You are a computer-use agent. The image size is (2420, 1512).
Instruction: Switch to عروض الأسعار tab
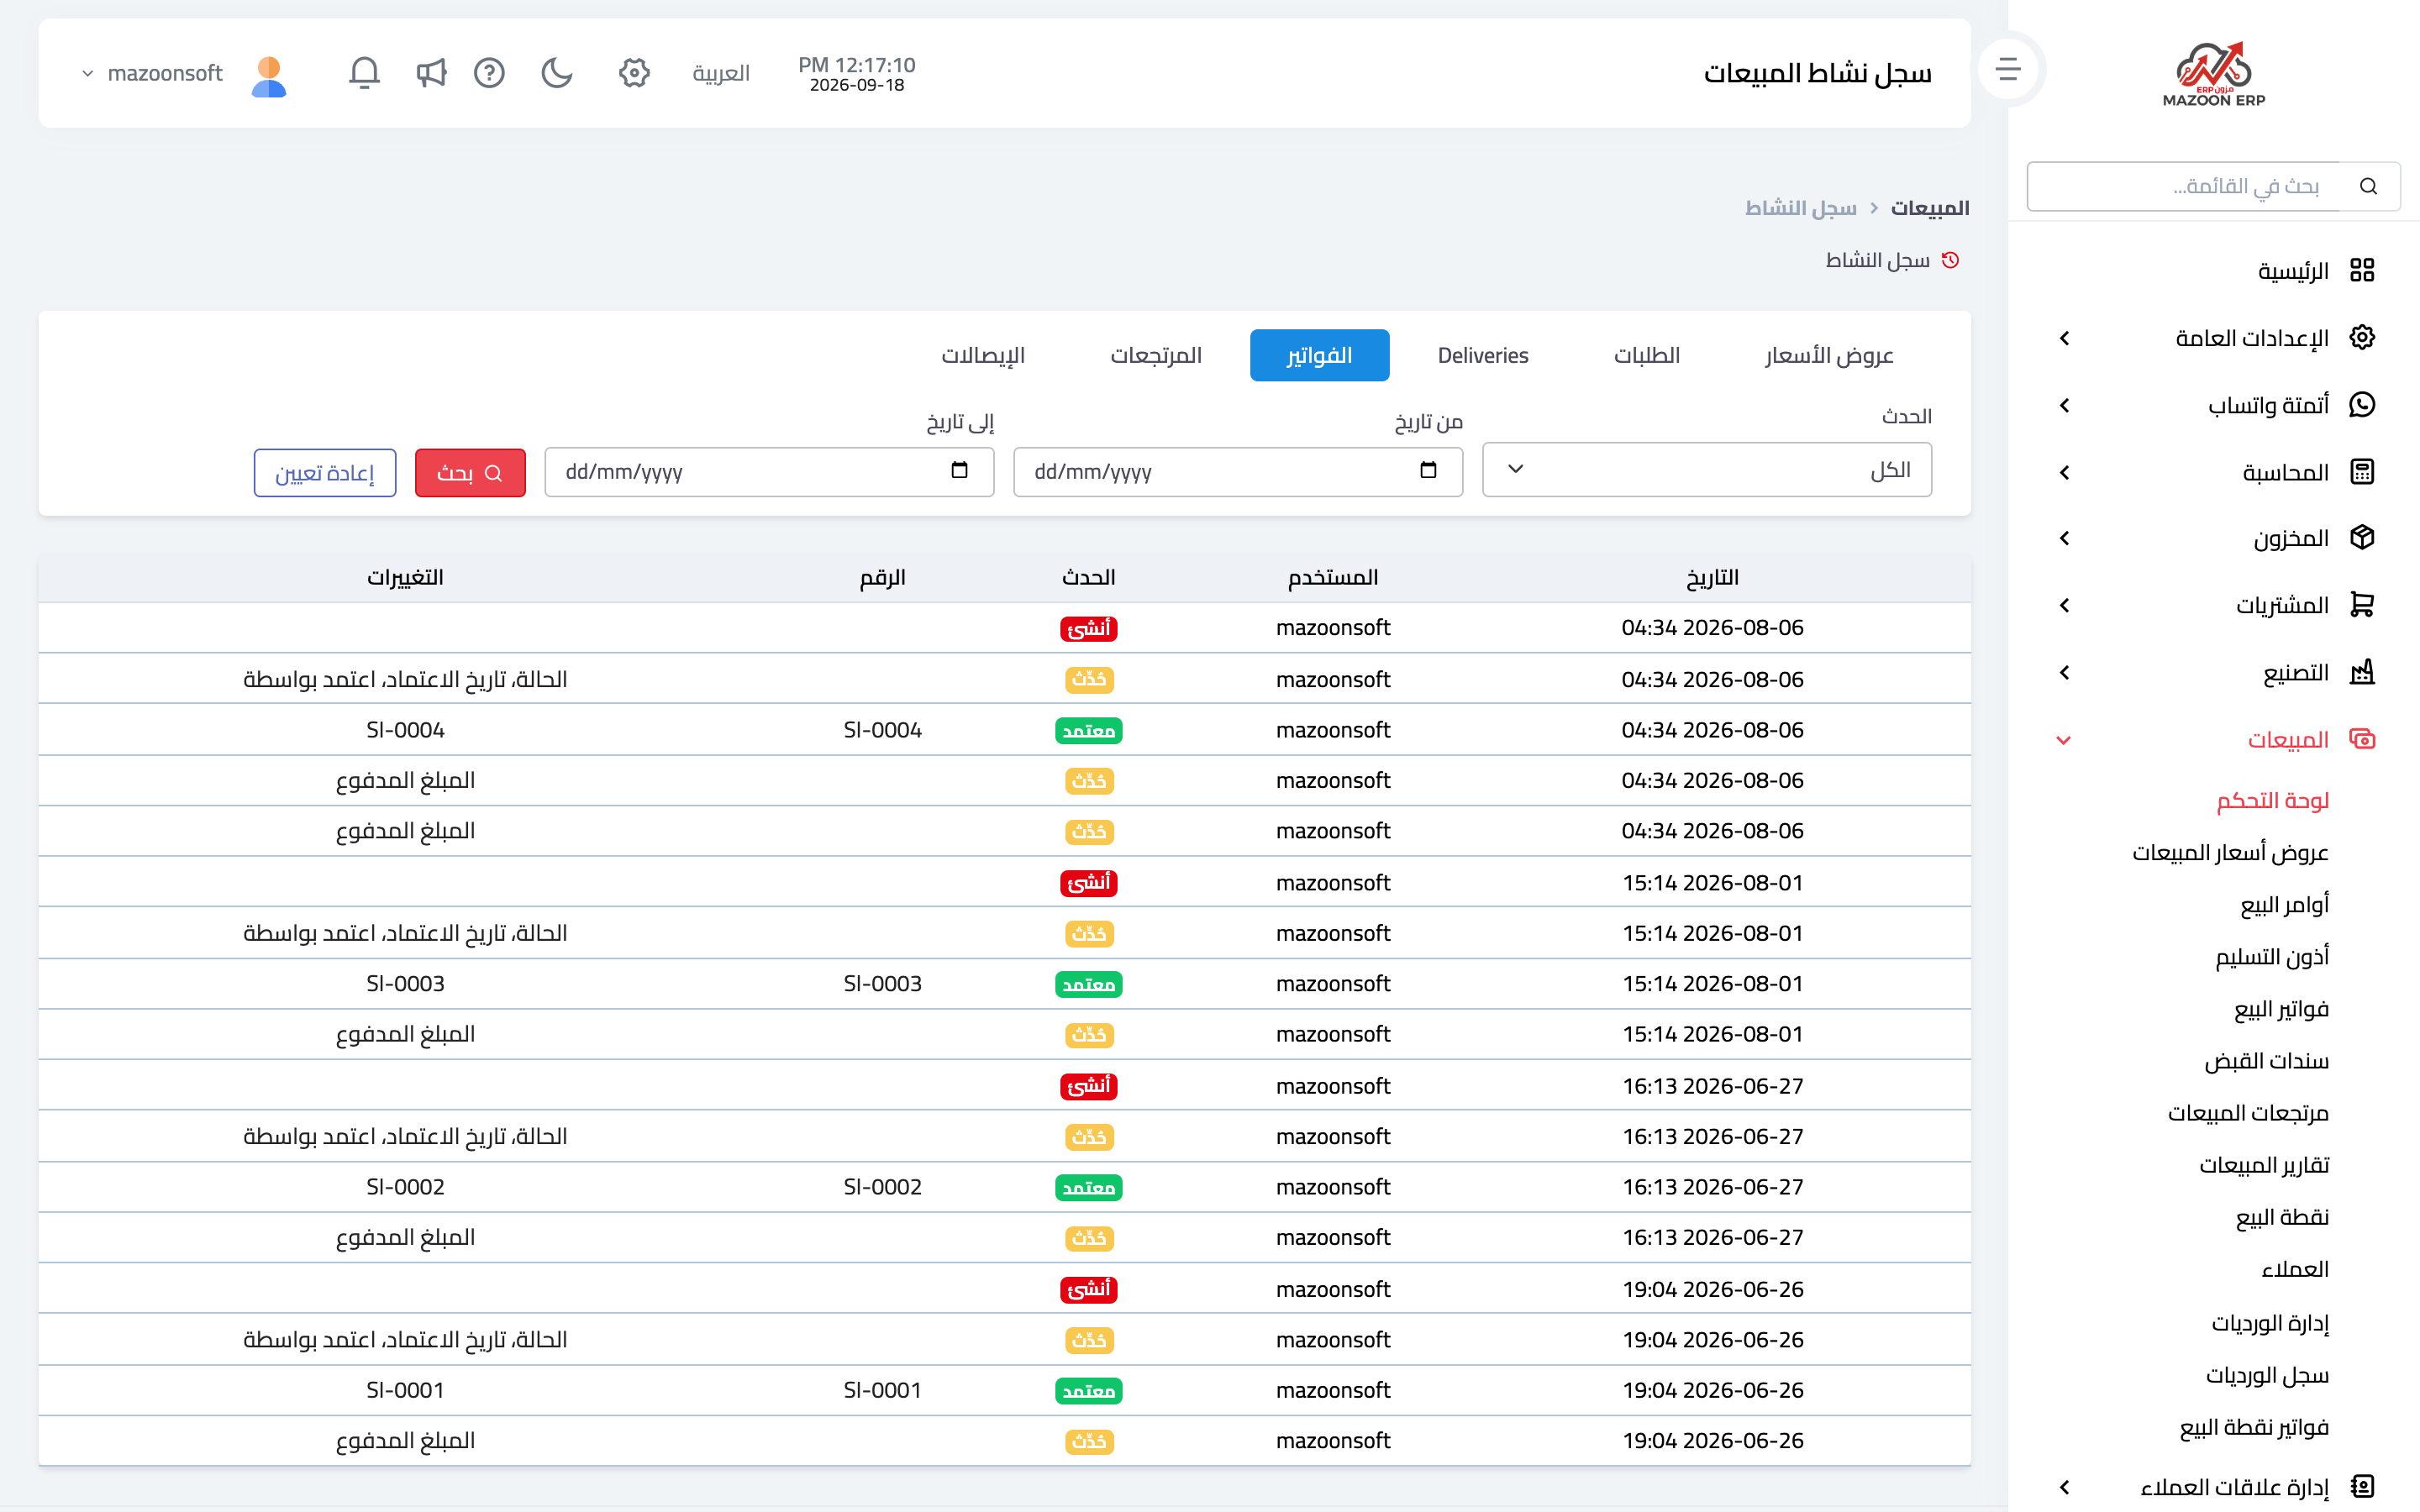click(x=1829, y=355)
